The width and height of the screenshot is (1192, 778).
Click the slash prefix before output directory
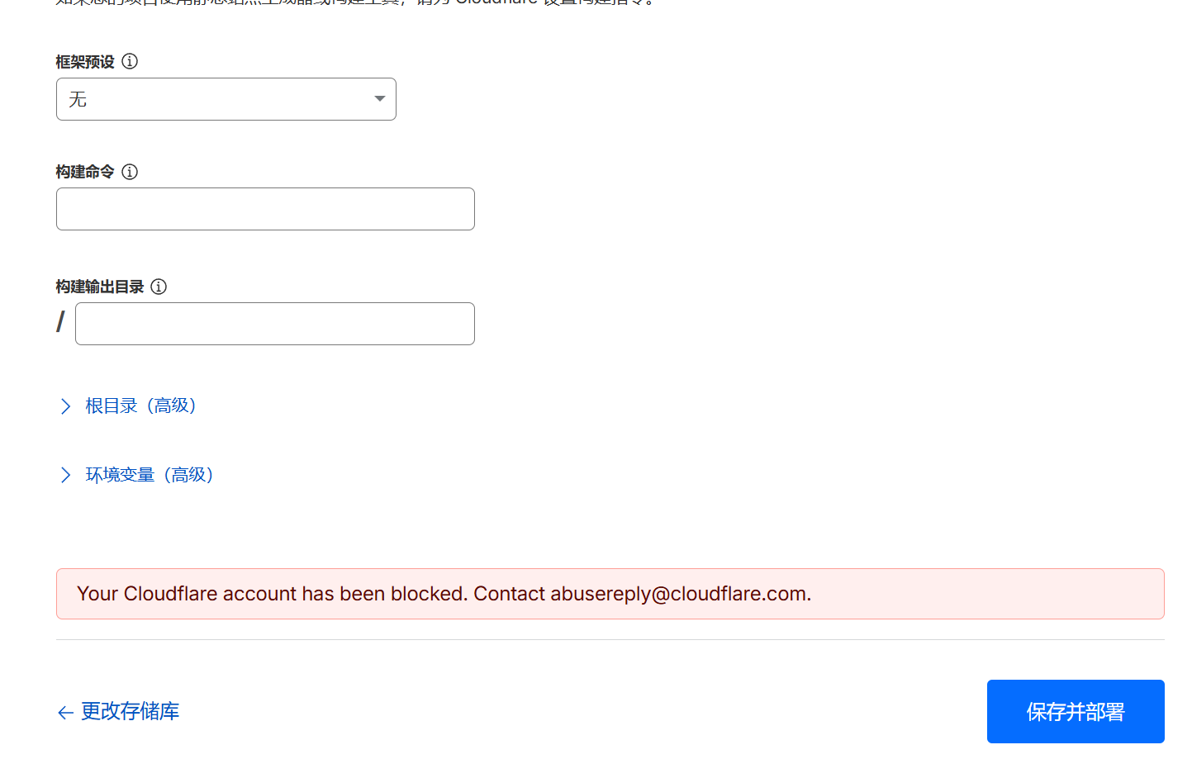(x=60, y=322)
